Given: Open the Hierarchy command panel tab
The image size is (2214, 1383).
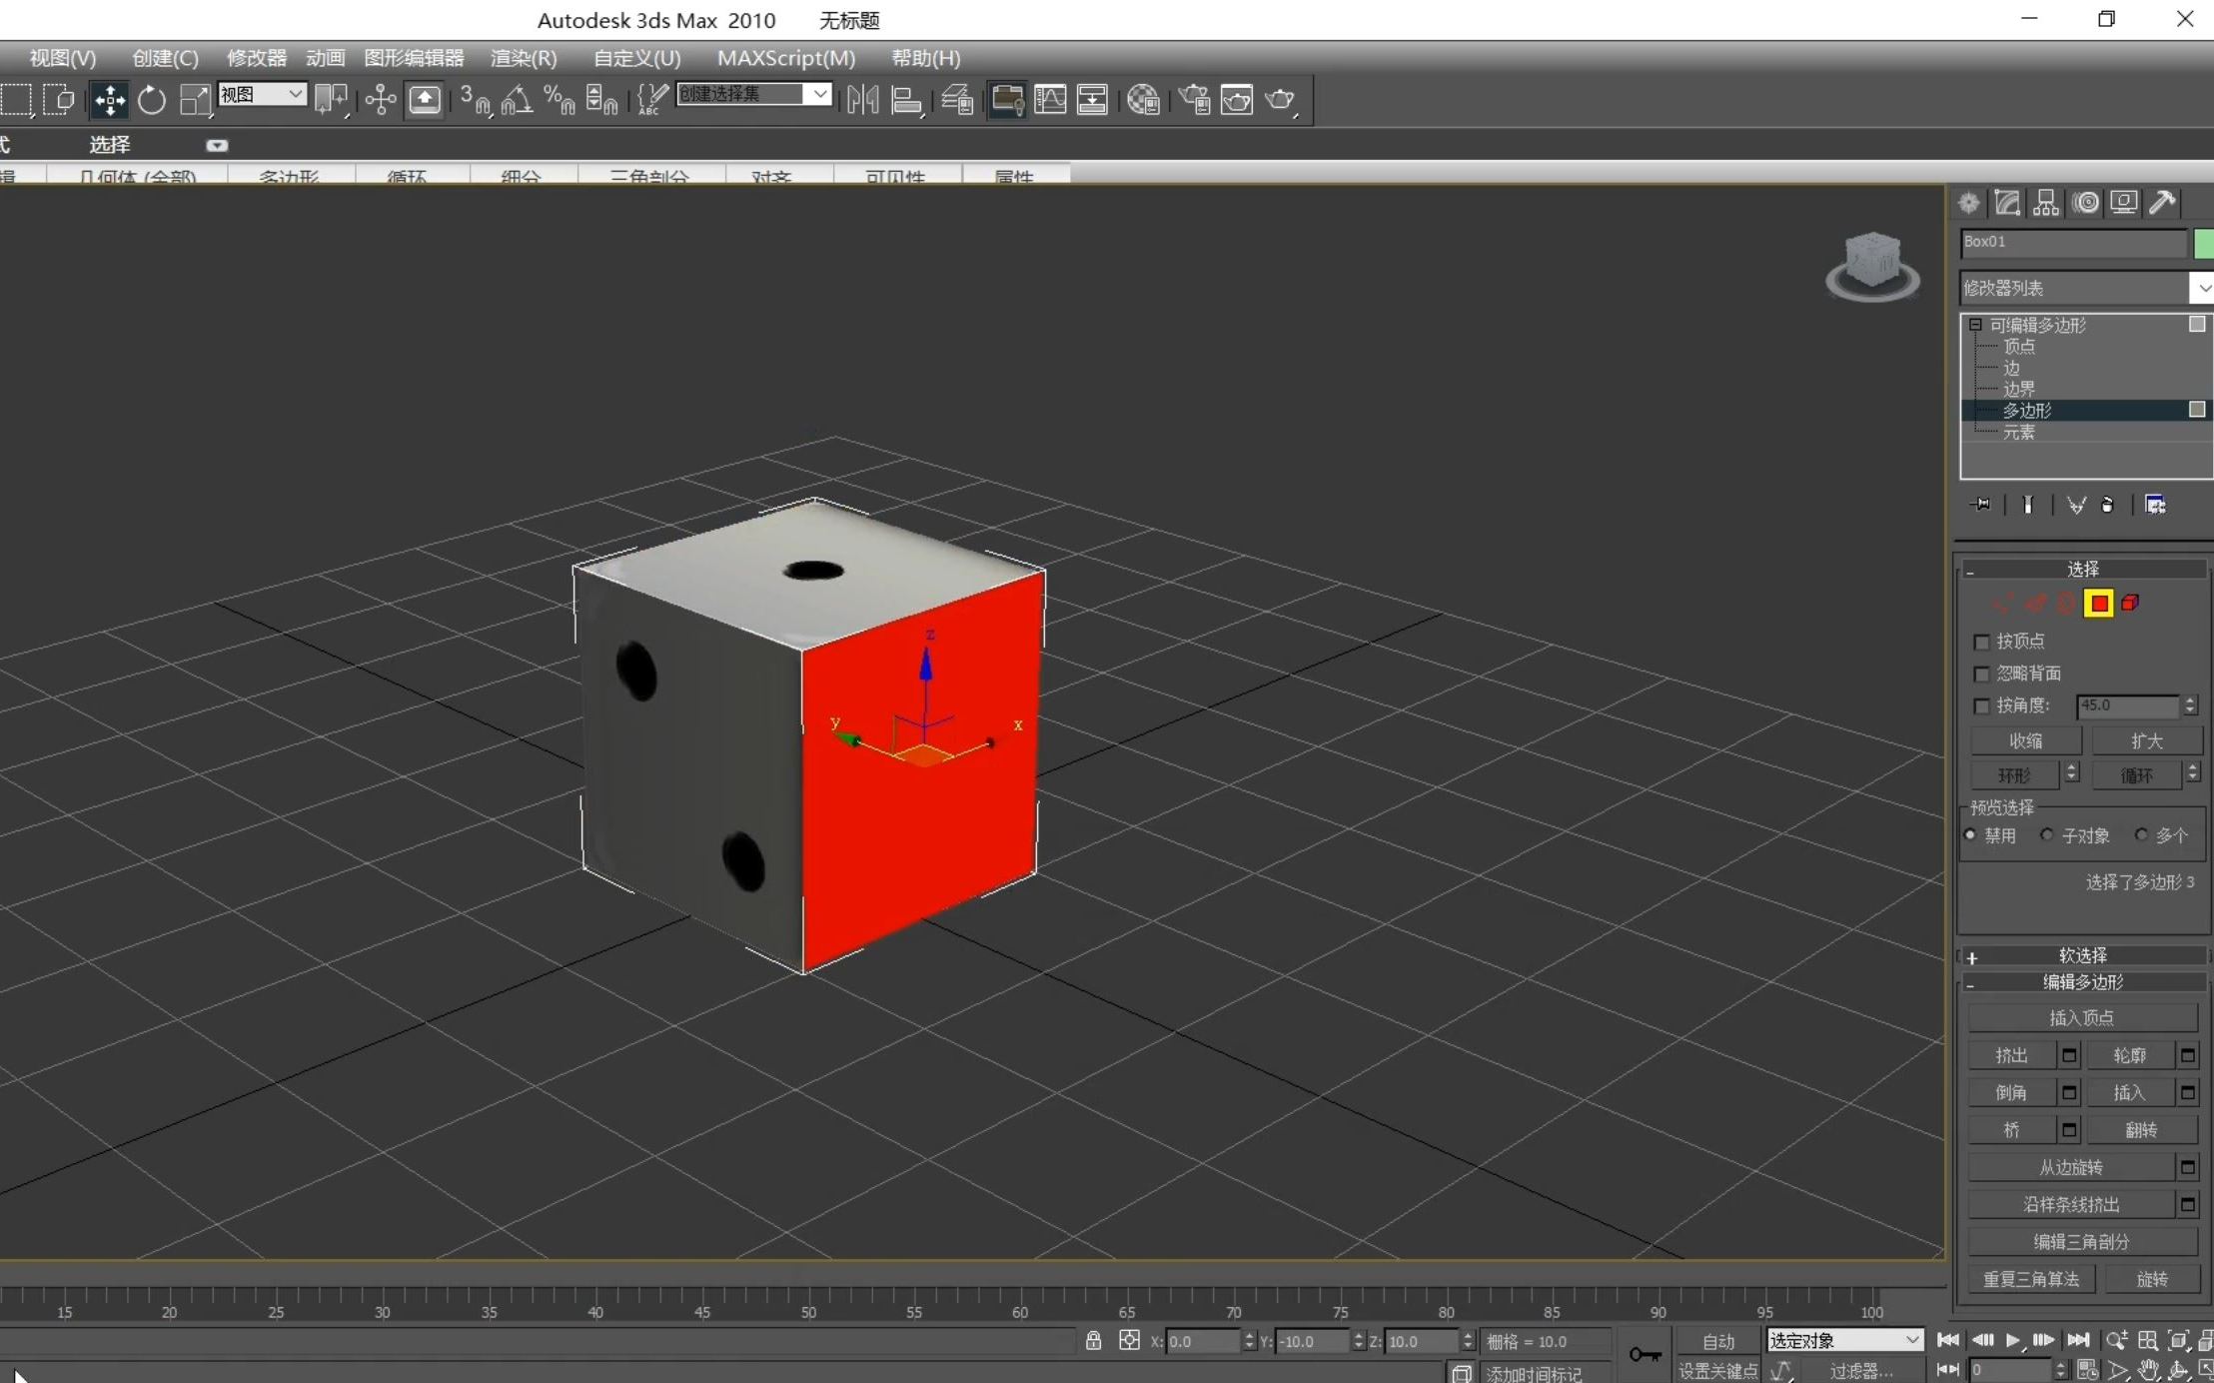Looking at the screenshot, I should pos(2046,203).
